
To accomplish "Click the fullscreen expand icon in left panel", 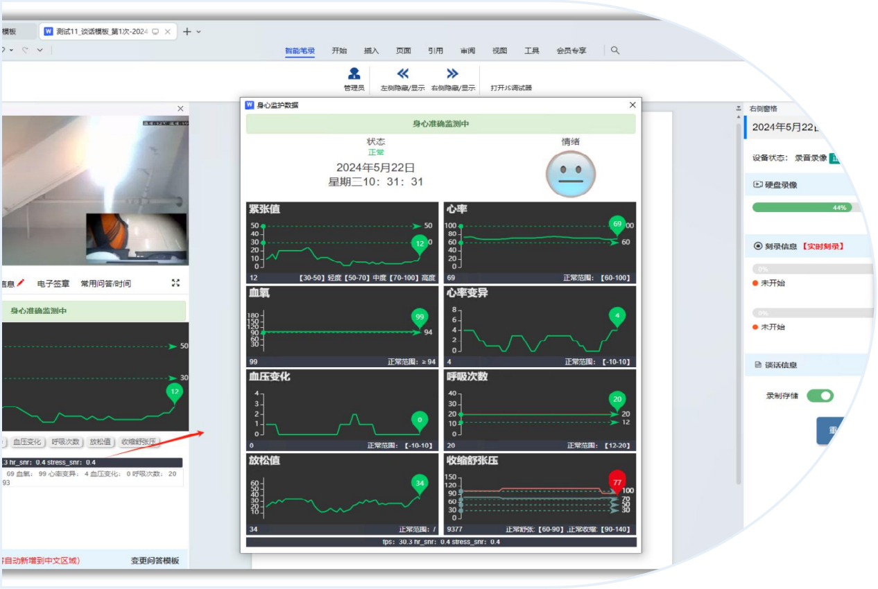I will tap(175, 283).
